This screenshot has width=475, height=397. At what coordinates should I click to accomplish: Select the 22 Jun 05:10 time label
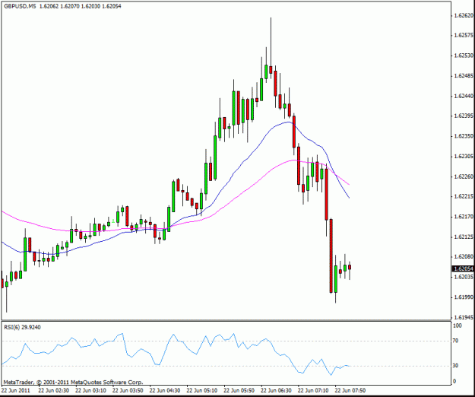click(x=202, y=390)
